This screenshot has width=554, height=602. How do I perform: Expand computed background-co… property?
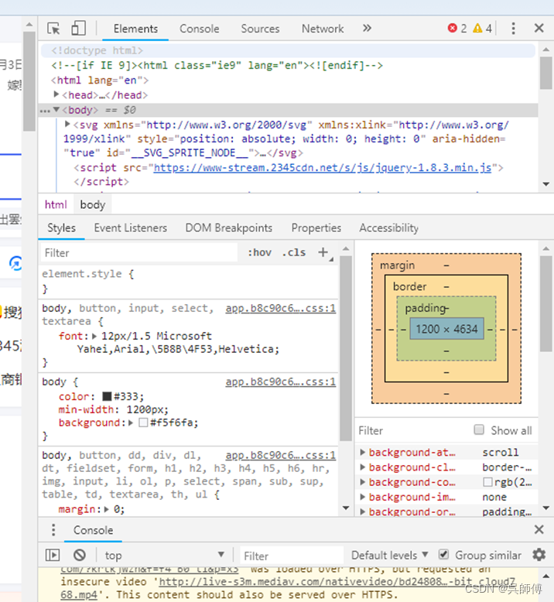[x=362, y=482]
